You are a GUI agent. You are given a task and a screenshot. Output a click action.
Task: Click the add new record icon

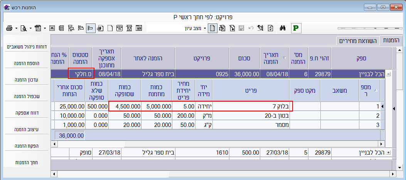pos(232,28)
